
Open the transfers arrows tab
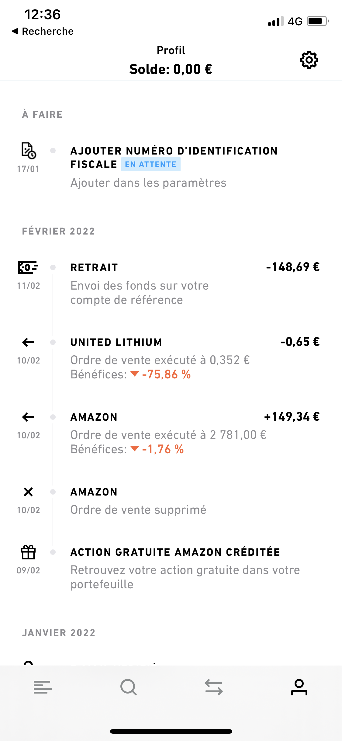(214, 687)
